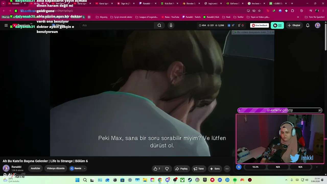Like the video with thumbs-up
The height and width of the screenshot is (184, 327).
tap(157, 169)
